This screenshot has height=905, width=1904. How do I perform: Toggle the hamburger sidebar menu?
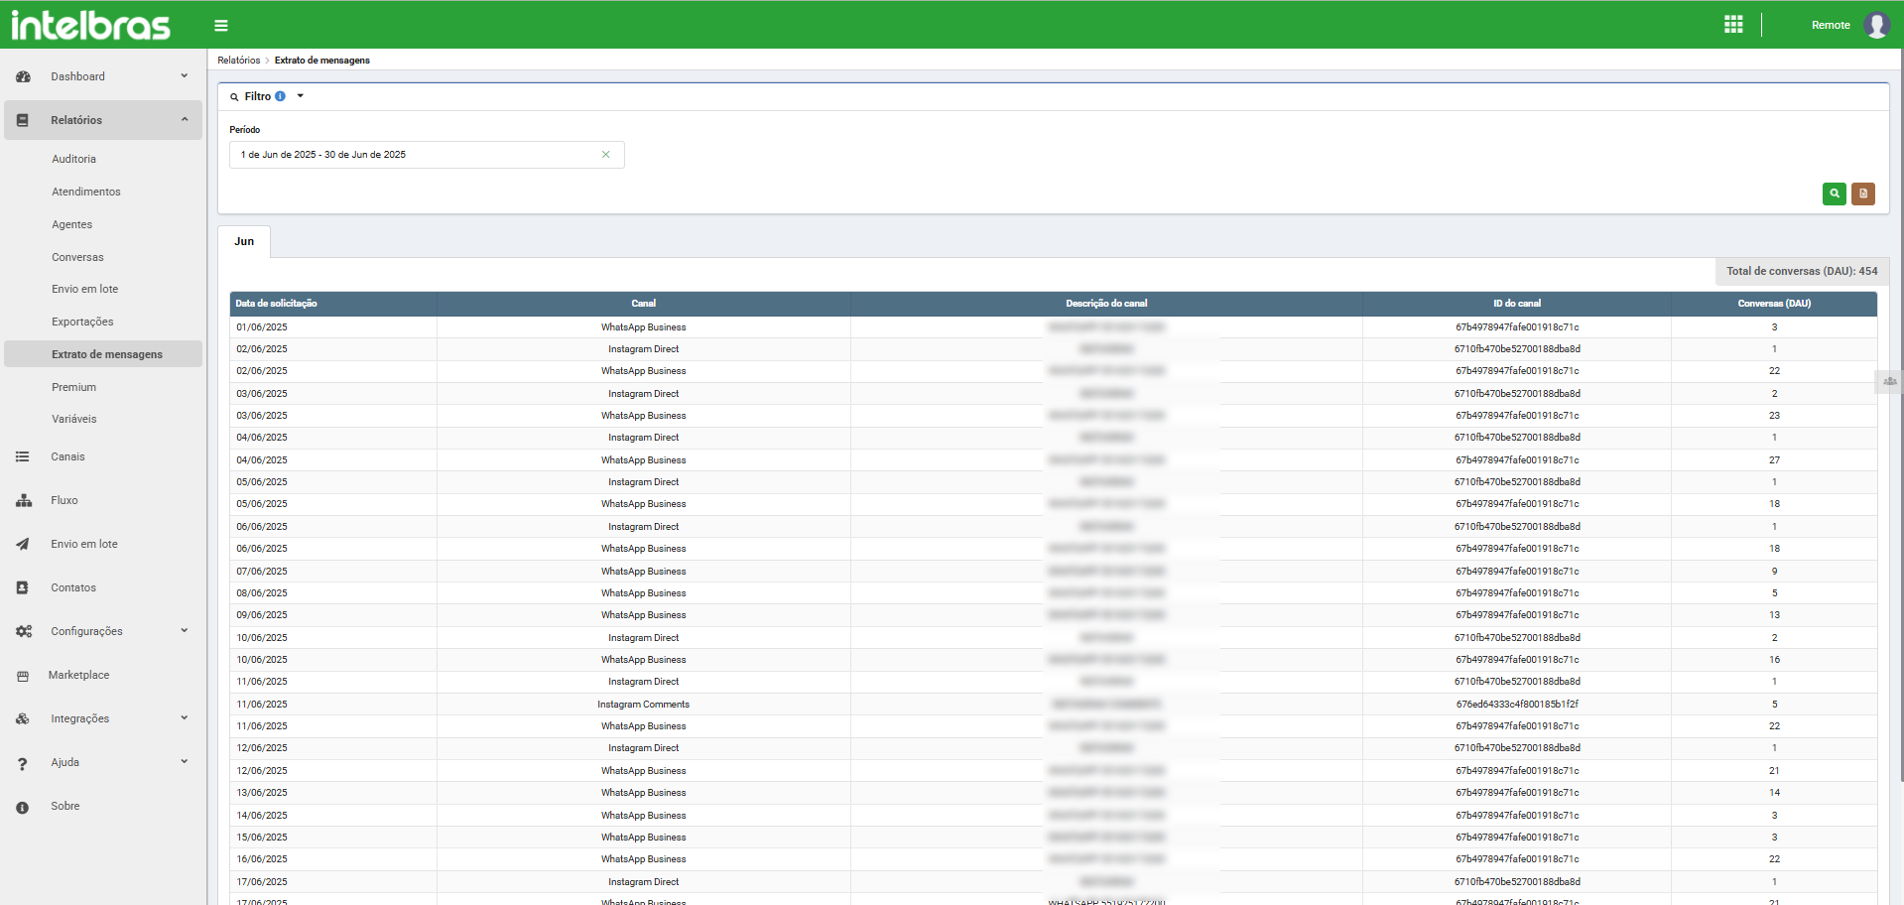click(220, 26)
